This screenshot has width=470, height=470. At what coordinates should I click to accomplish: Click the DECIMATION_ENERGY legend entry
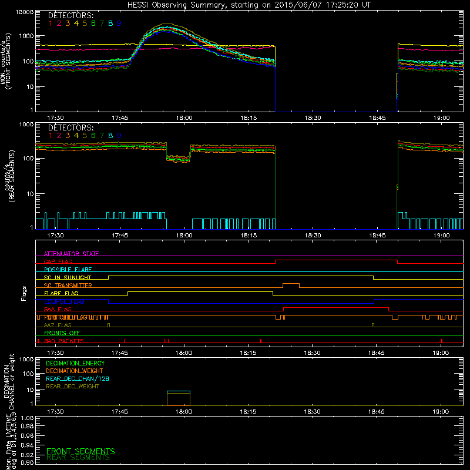[75, 363]
